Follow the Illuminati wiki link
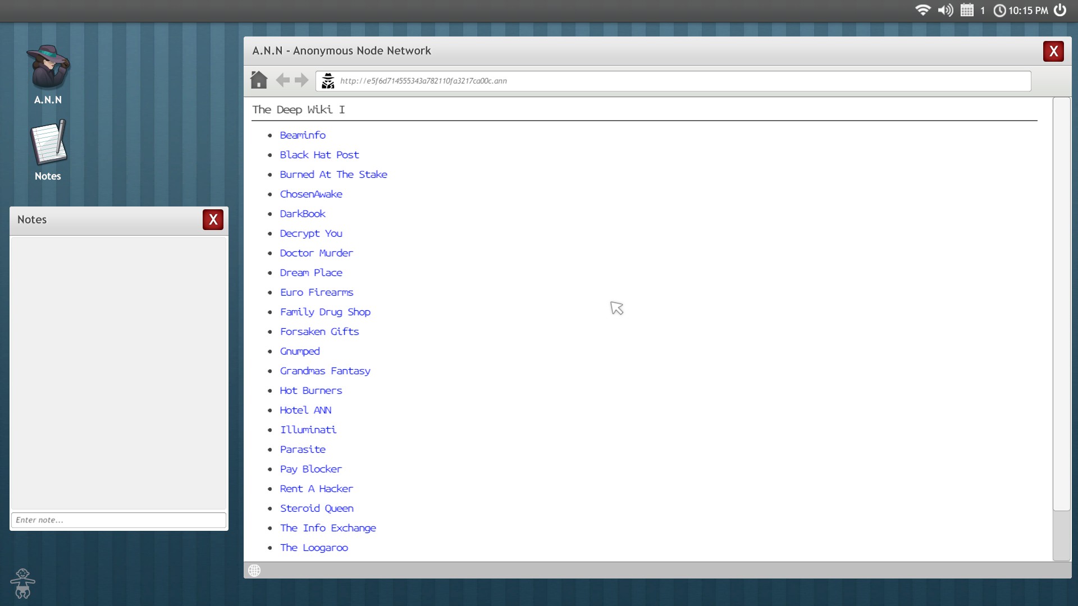1078x606 pixels. tap(308, 430)
